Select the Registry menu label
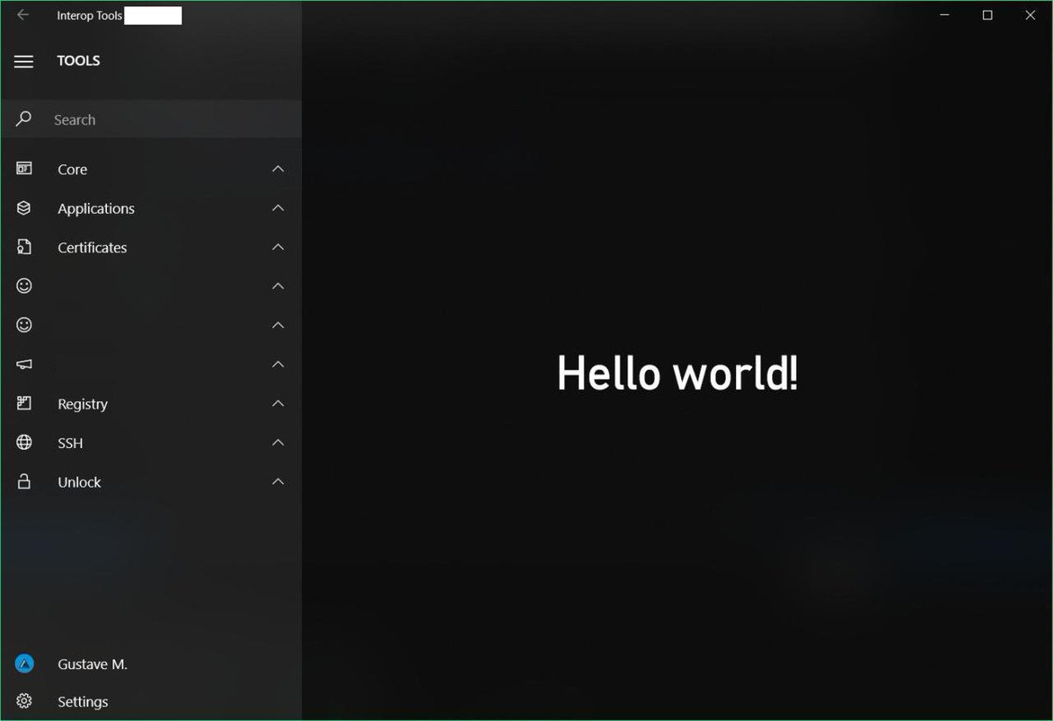1053x721 pixels. point(82,404)
